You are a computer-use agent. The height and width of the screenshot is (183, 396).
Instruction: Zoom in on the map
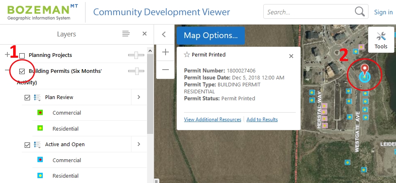[166, 52]
